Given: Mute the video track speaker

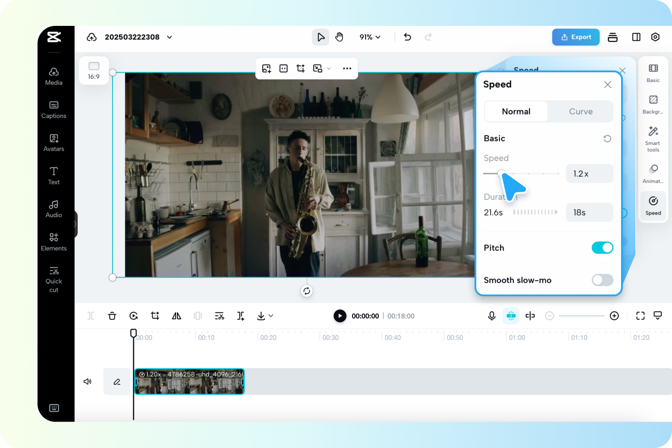Looking at the screenshot, I should tap(88, 382).
